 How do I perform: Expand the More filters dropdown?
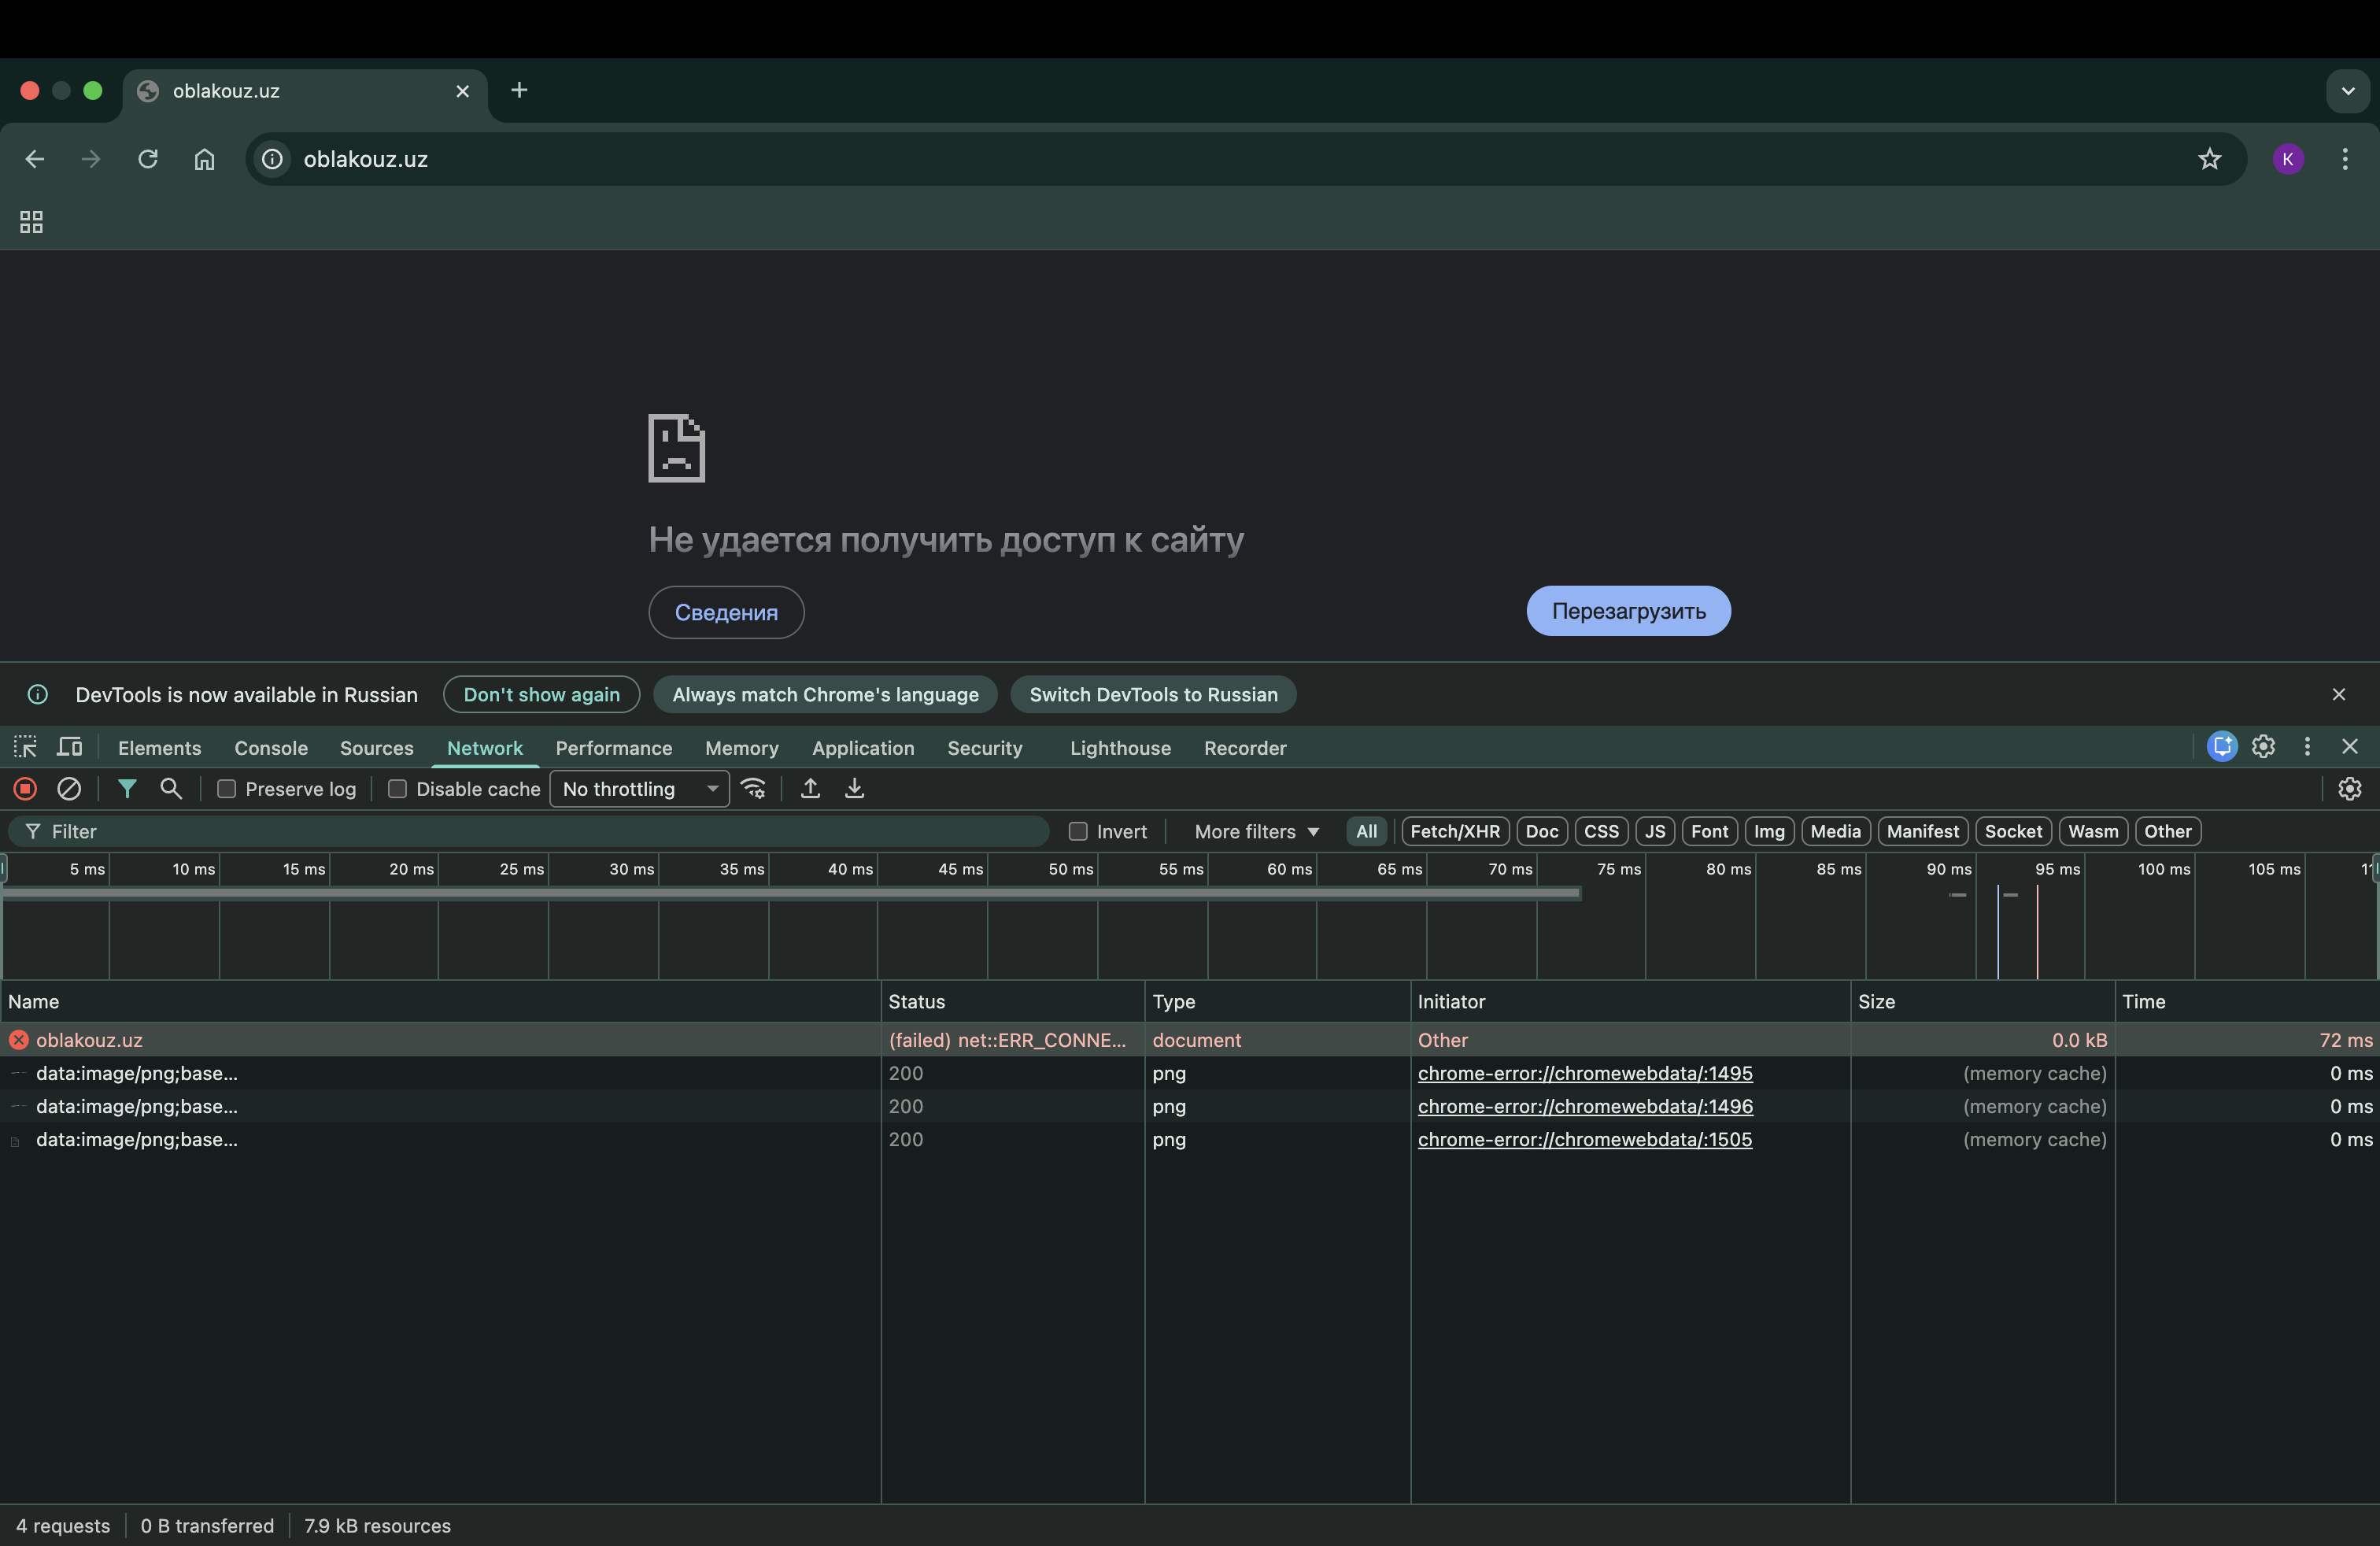point(1256,831)
